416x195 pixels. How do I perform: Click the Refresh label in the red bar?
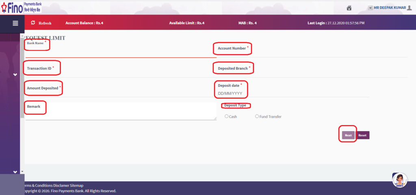[x=45, y=23]
